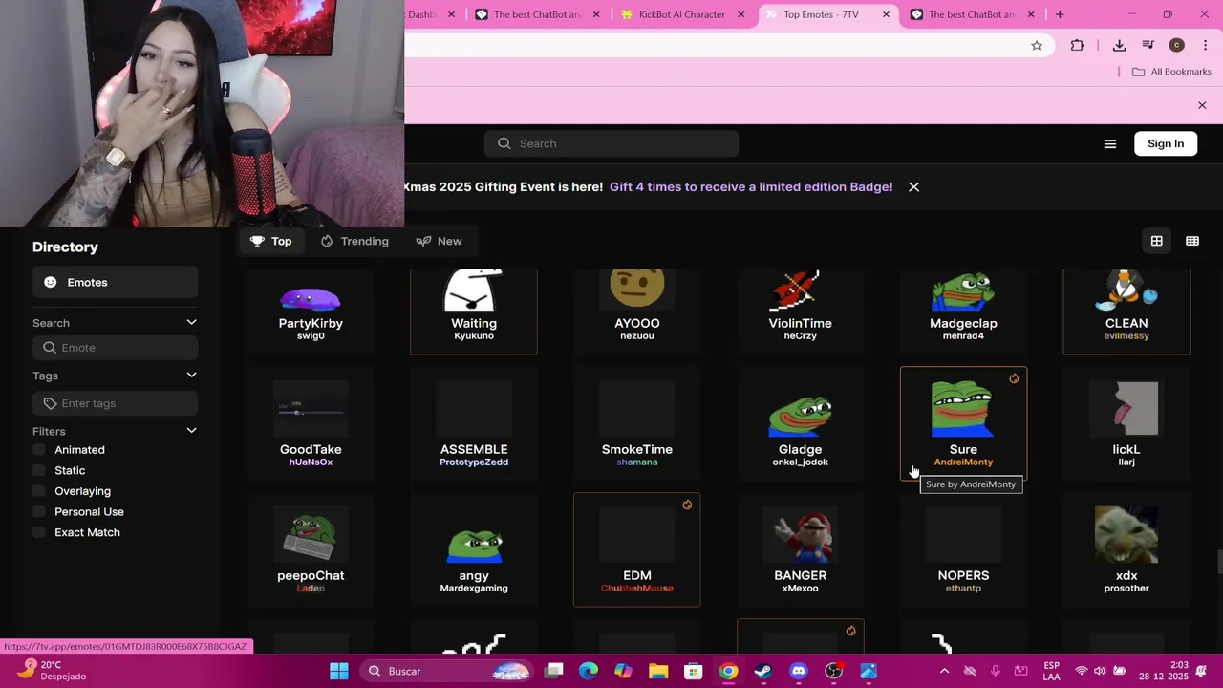Open the peepoChat emote
The image size is (1223, 688).
[311, 549]
